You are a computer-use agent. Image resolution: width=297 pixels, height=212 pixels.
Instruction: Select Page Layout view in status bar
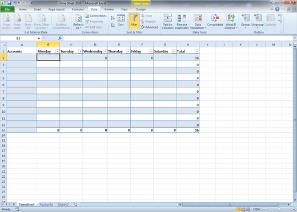tap(243, 209)
